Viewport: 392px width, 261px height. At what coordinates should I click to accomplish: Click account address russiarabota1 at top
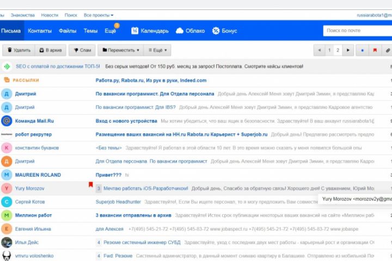coord(374,15)
